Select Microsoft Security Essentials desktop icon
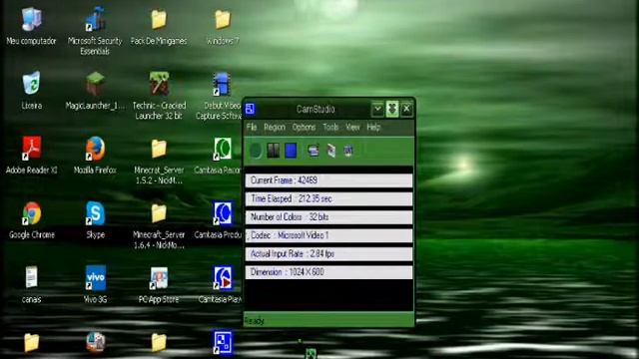The width and height of the screenshot is (639, 359). click(x=95, y=31)
